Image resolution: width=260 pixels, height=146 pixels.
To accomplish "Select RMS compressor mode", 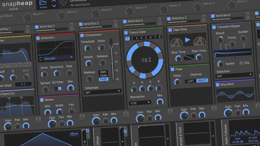I will [x=103, y=72].
